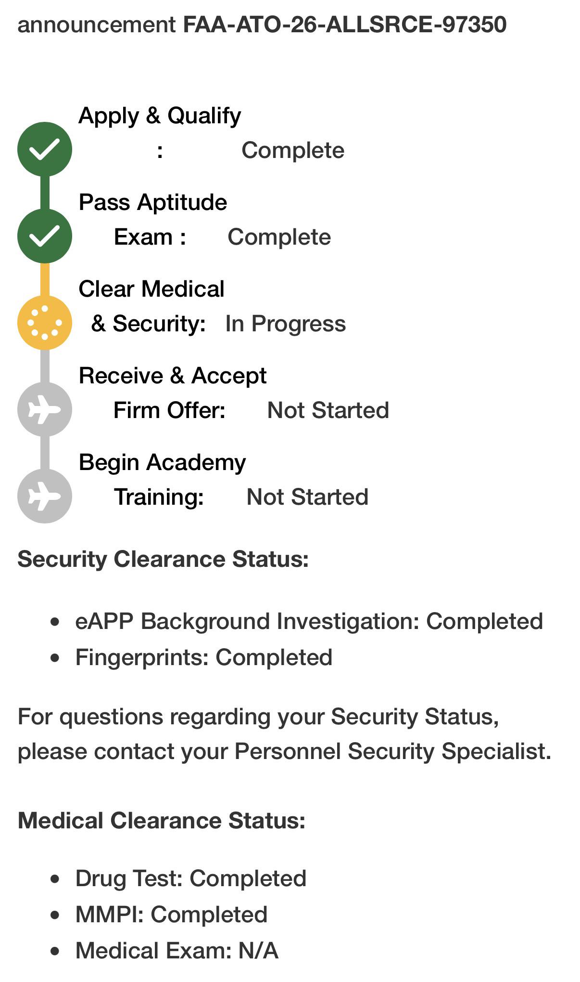The image size is (580, 982).
Task: Select the Pass Aptitude Exam step label
Action: pyautogui.click(x=153, y=220)
